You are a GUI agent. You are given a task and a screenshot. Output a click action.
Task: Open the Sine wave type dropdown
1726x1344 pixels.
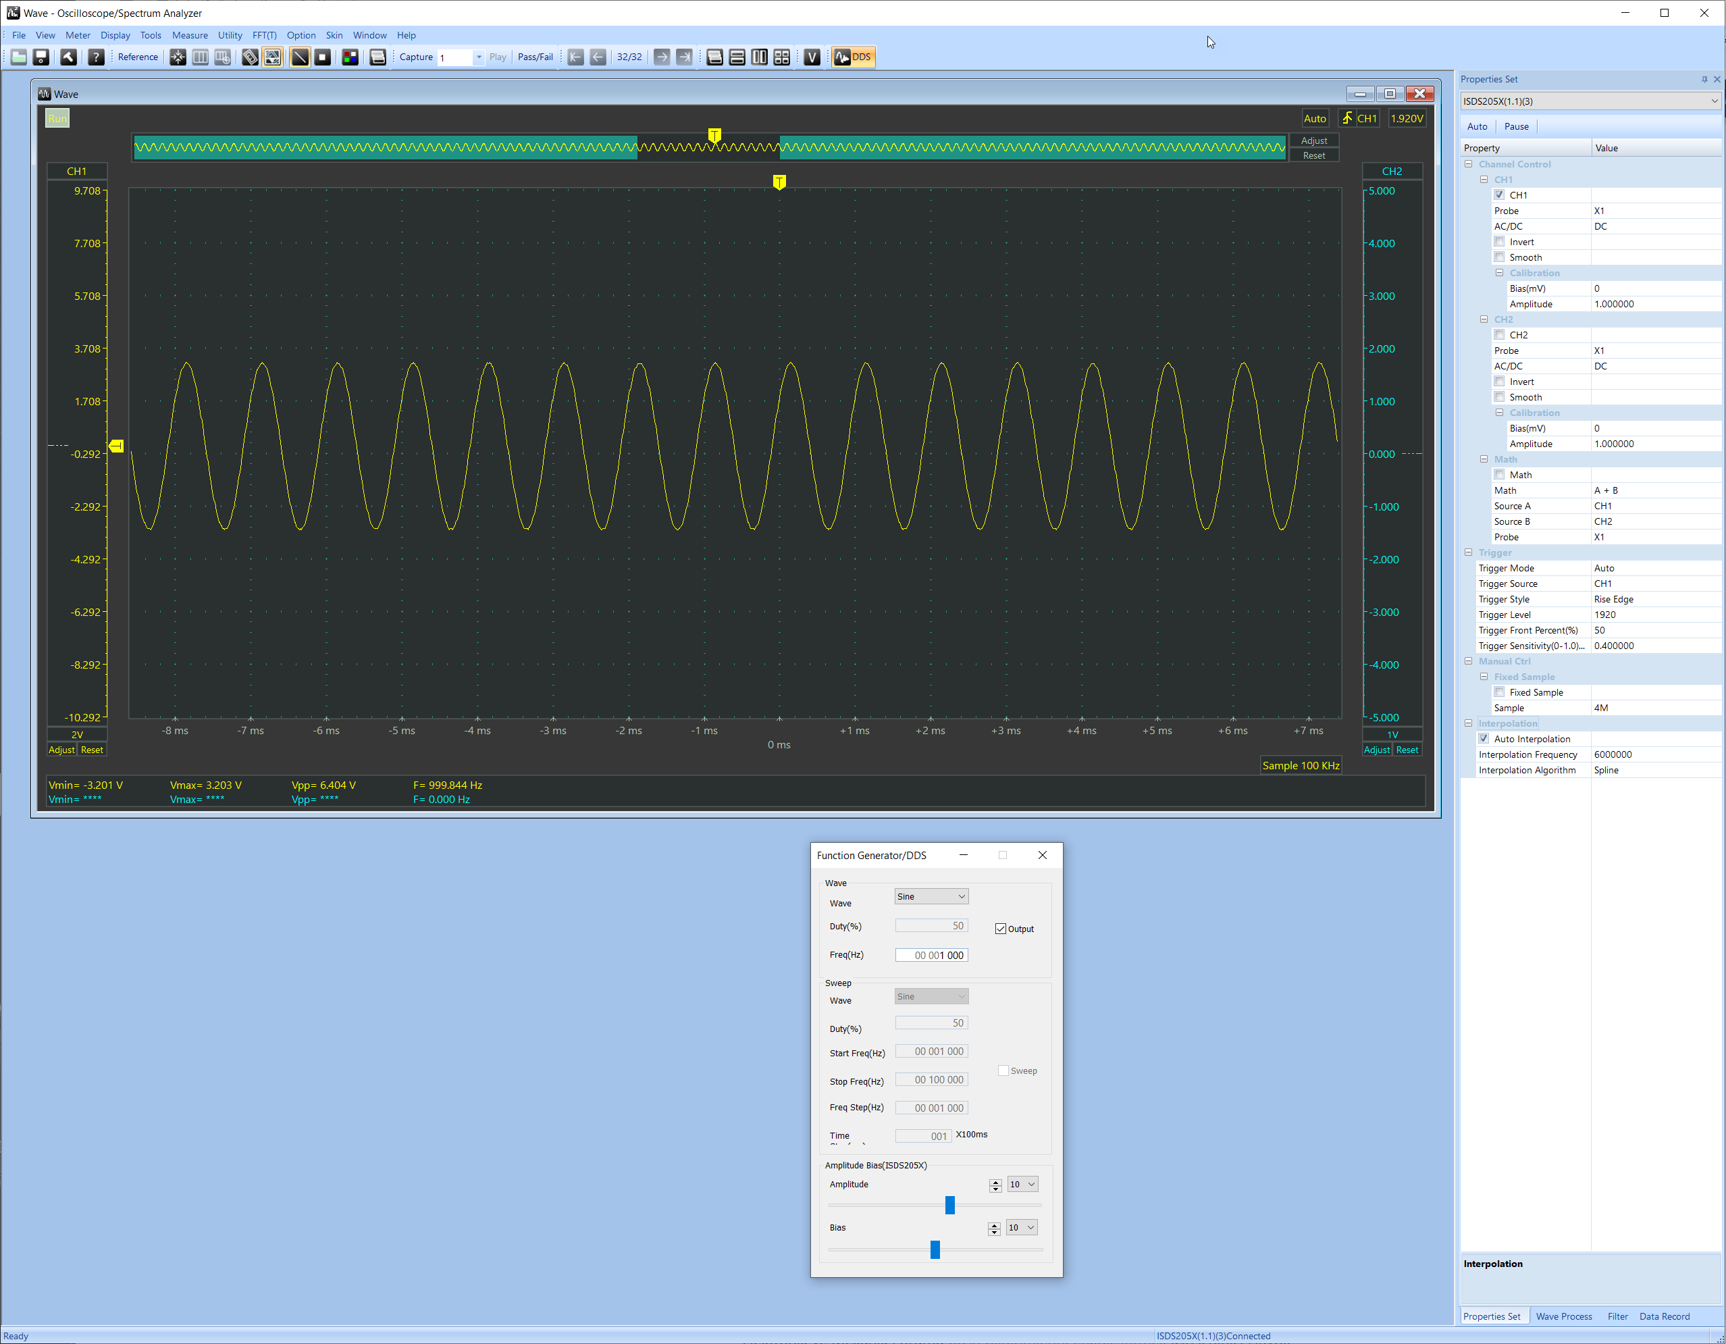click(x=931, y=896)
